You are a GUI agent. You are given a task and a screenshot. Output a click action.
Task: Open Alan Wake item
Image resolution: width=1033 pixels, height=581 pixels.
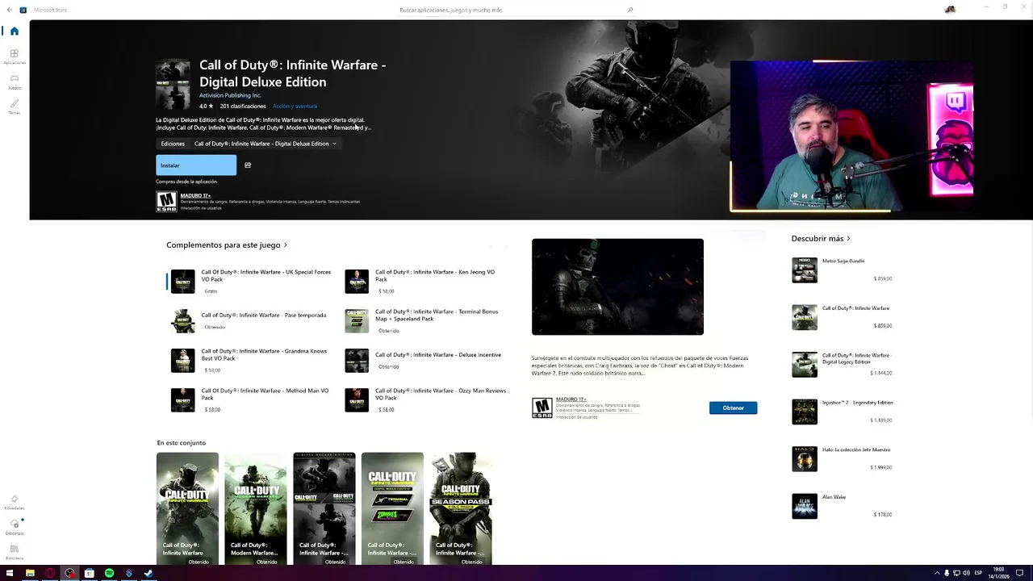(842, 506)
